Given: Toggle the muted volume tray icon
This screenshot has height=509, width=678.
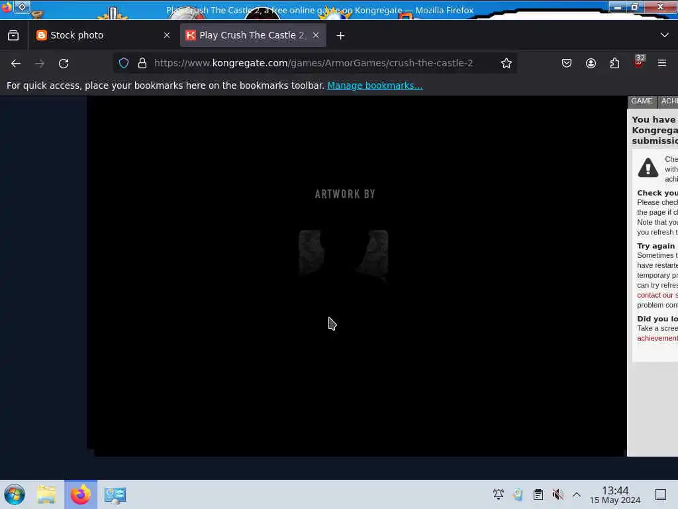Looking at the screenshot, I should tap(557, 494).
